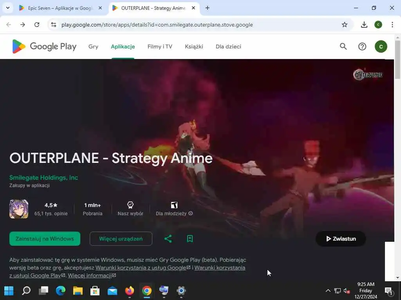Open the Mail app from taskbar

(112, 291)
